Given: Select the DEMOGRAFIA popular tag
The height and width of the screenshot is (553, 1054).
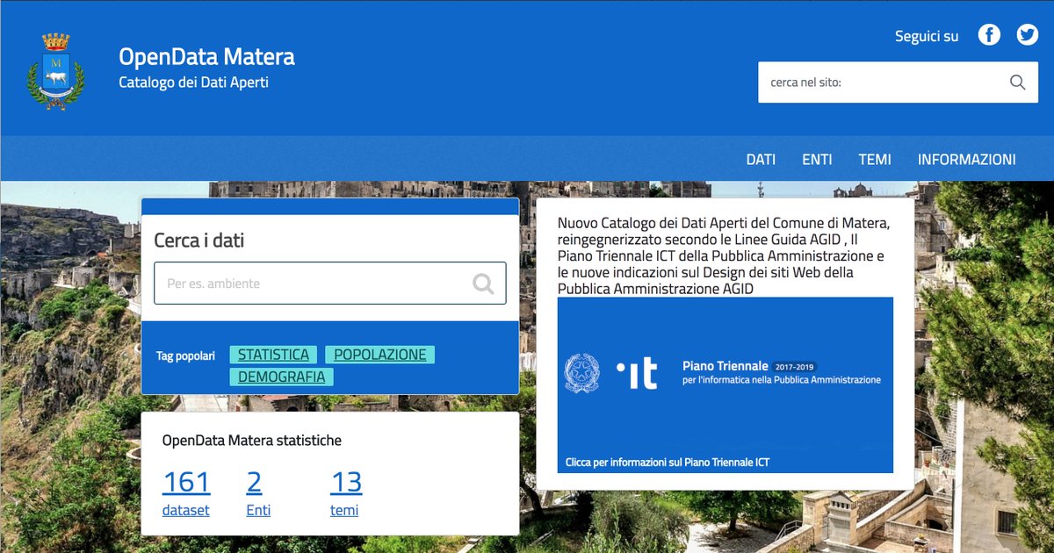Looking at the screenshot, I should click(x=281, y=377).
